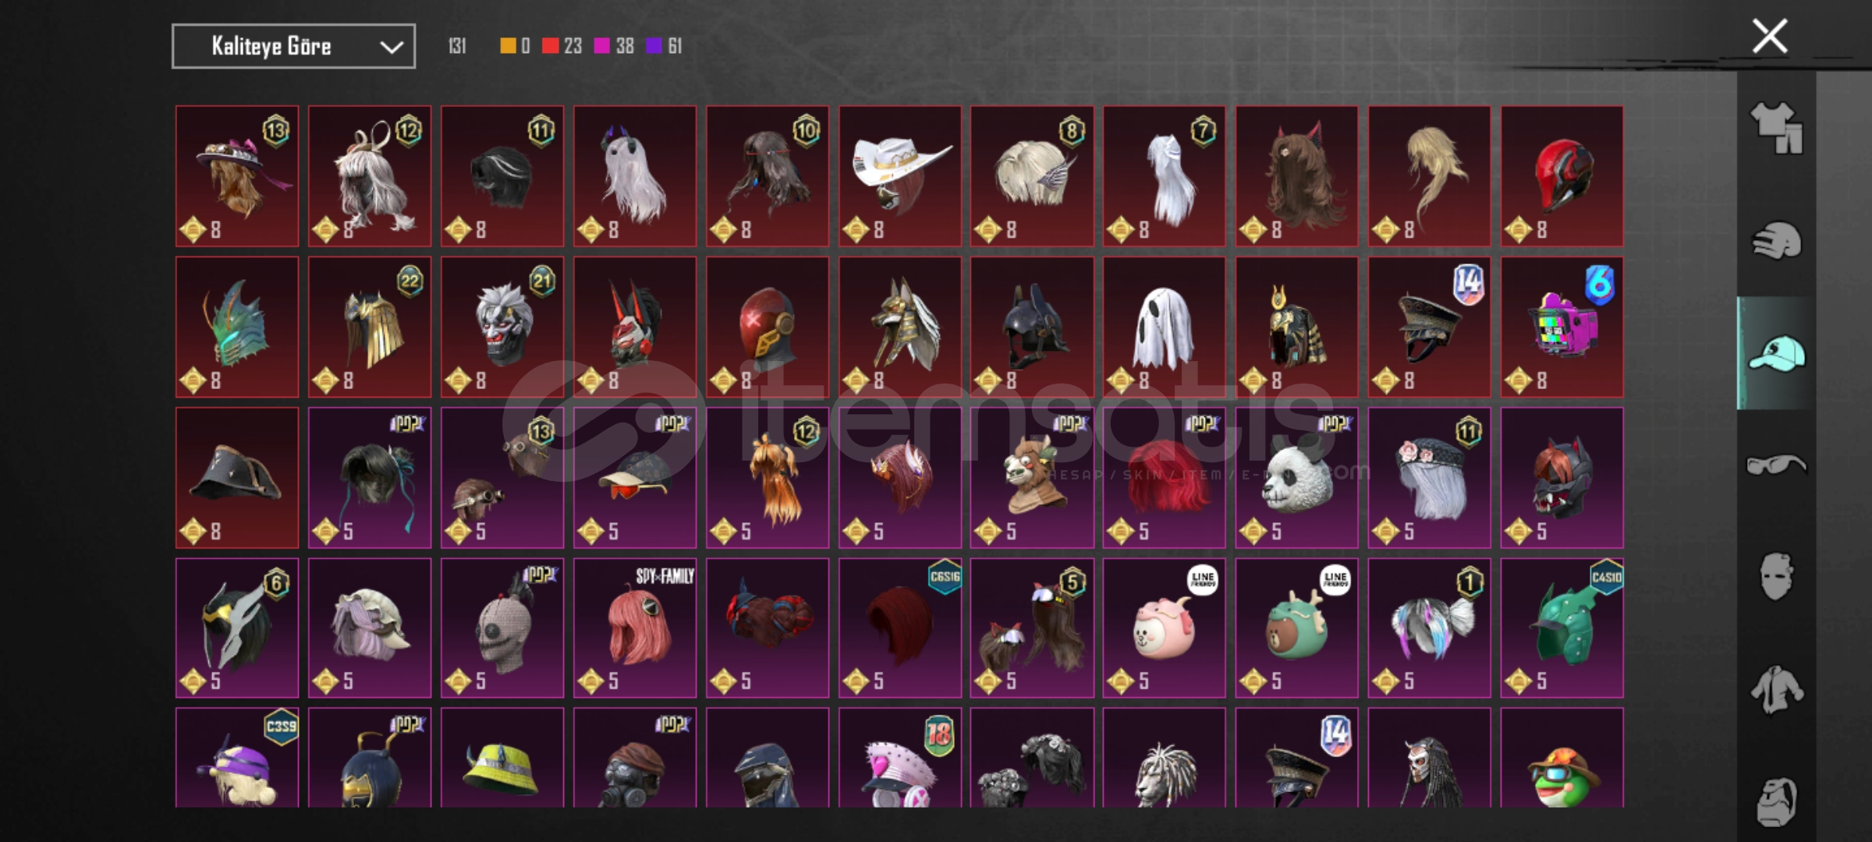Image resolution: width=1872 pixels, height=842 pixels.
Task: Filter by the yellow quality swatch
Action: click(508, 46)
